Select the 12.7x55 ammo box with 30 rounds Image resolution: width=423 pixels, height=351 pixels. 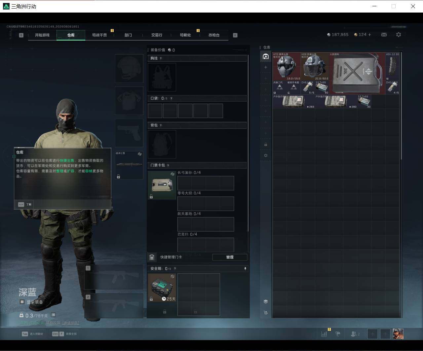click(364, 102)
